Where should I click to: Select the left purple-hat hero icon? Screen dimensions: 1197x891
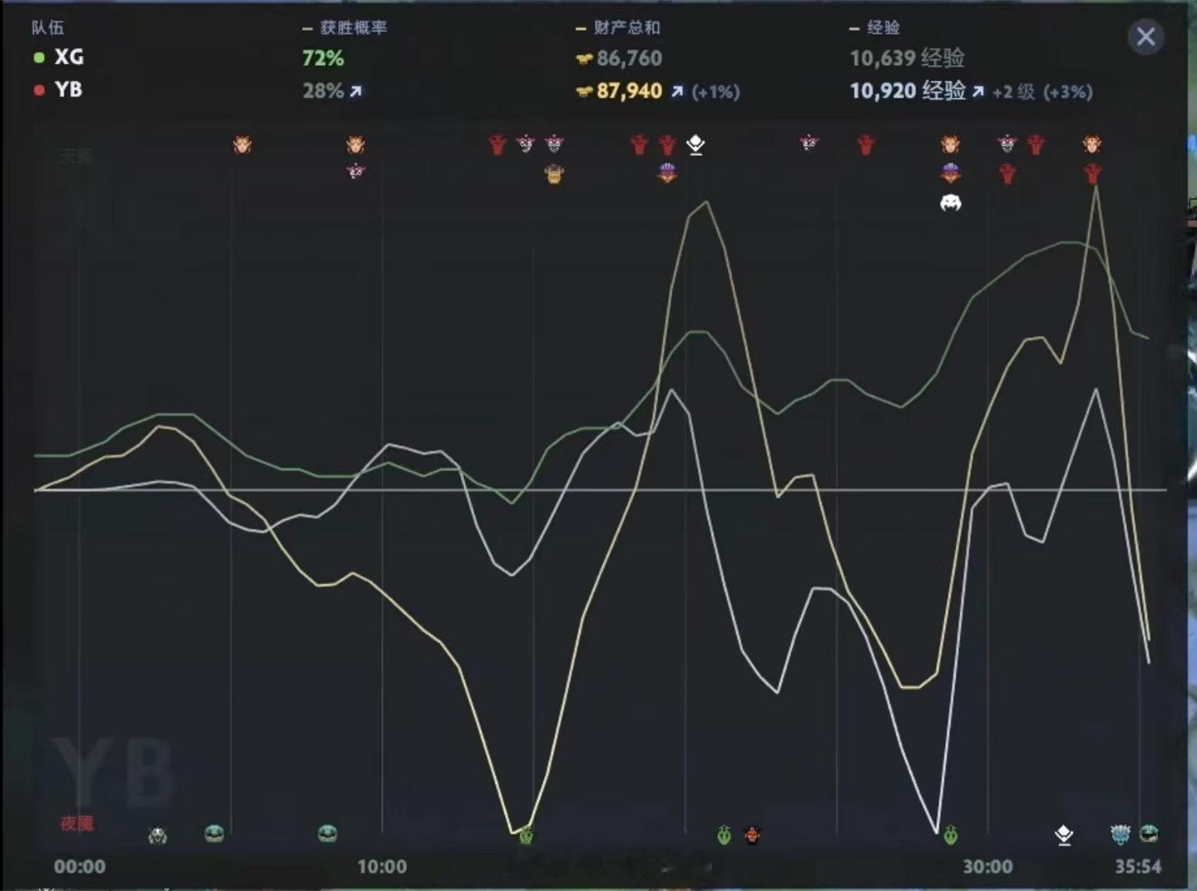click(667, 173)
